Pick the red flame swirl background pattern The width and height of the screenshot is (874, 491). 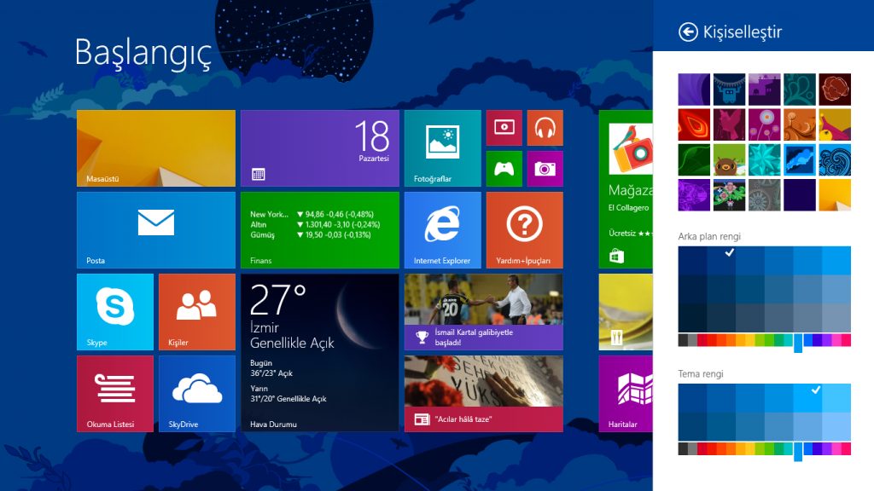[694, 124]
